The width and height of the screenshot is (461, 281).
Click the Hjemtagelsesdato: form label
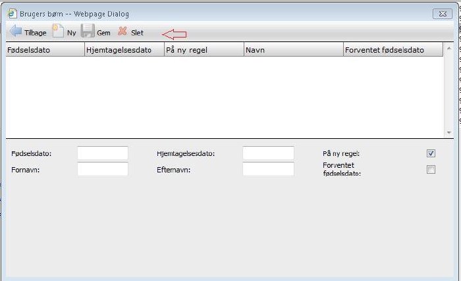pos(186,154)
